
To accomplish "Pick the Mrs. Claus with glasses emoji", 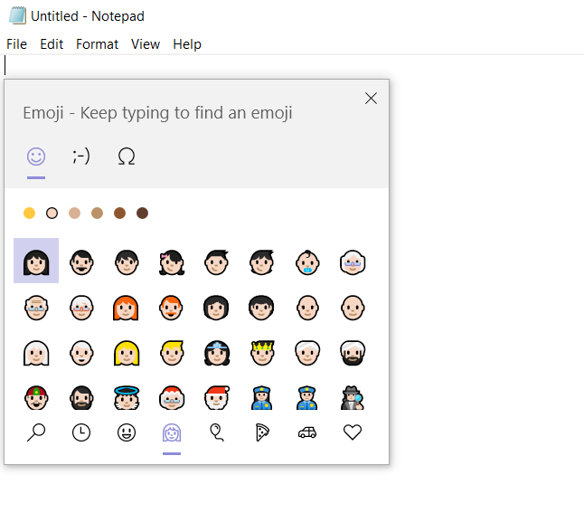I will coord(172,398).
